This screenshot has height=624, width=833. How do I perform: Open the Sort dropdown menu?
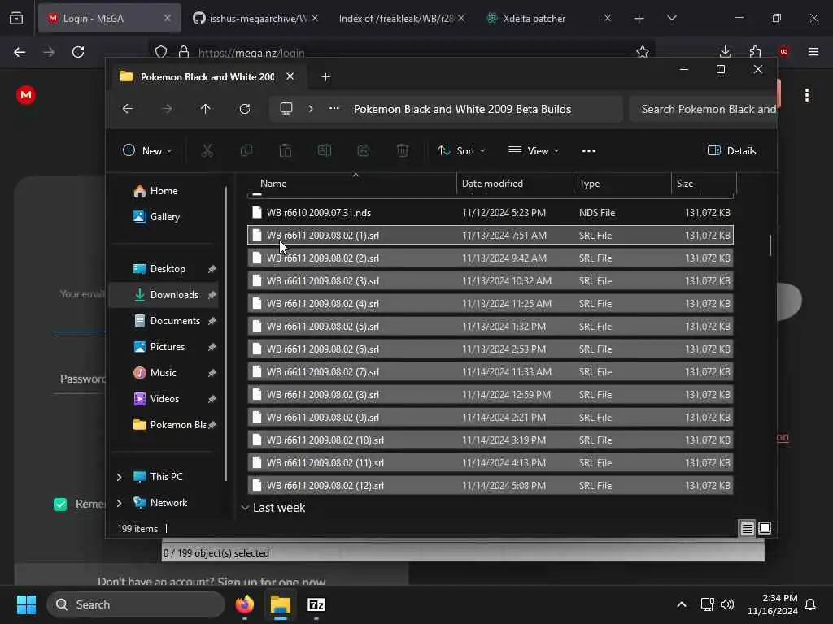coord(461,150)
